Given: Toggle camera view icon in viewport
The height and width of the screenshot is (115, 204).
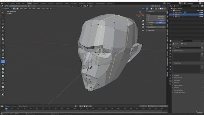Looking at the screenshot, I should (143, 27).
